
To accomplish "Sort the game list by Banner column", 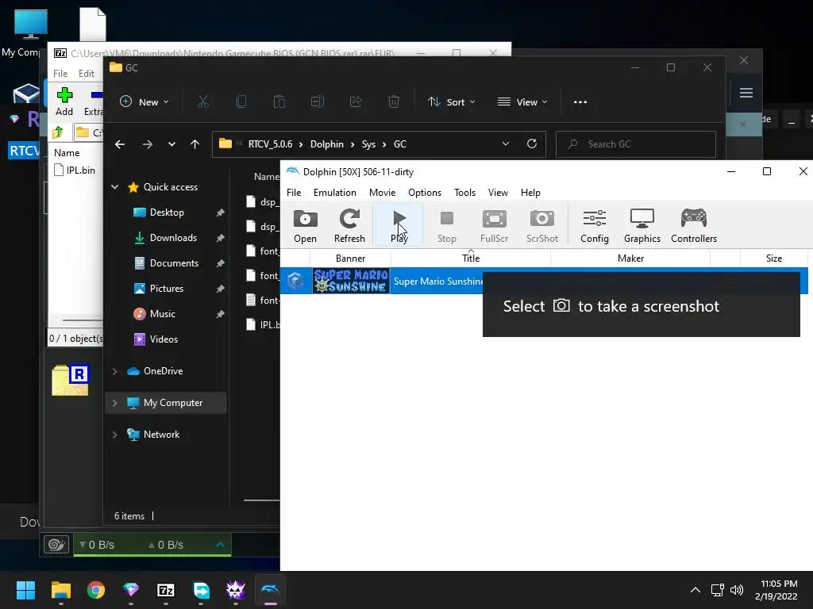I will (350, 258).
